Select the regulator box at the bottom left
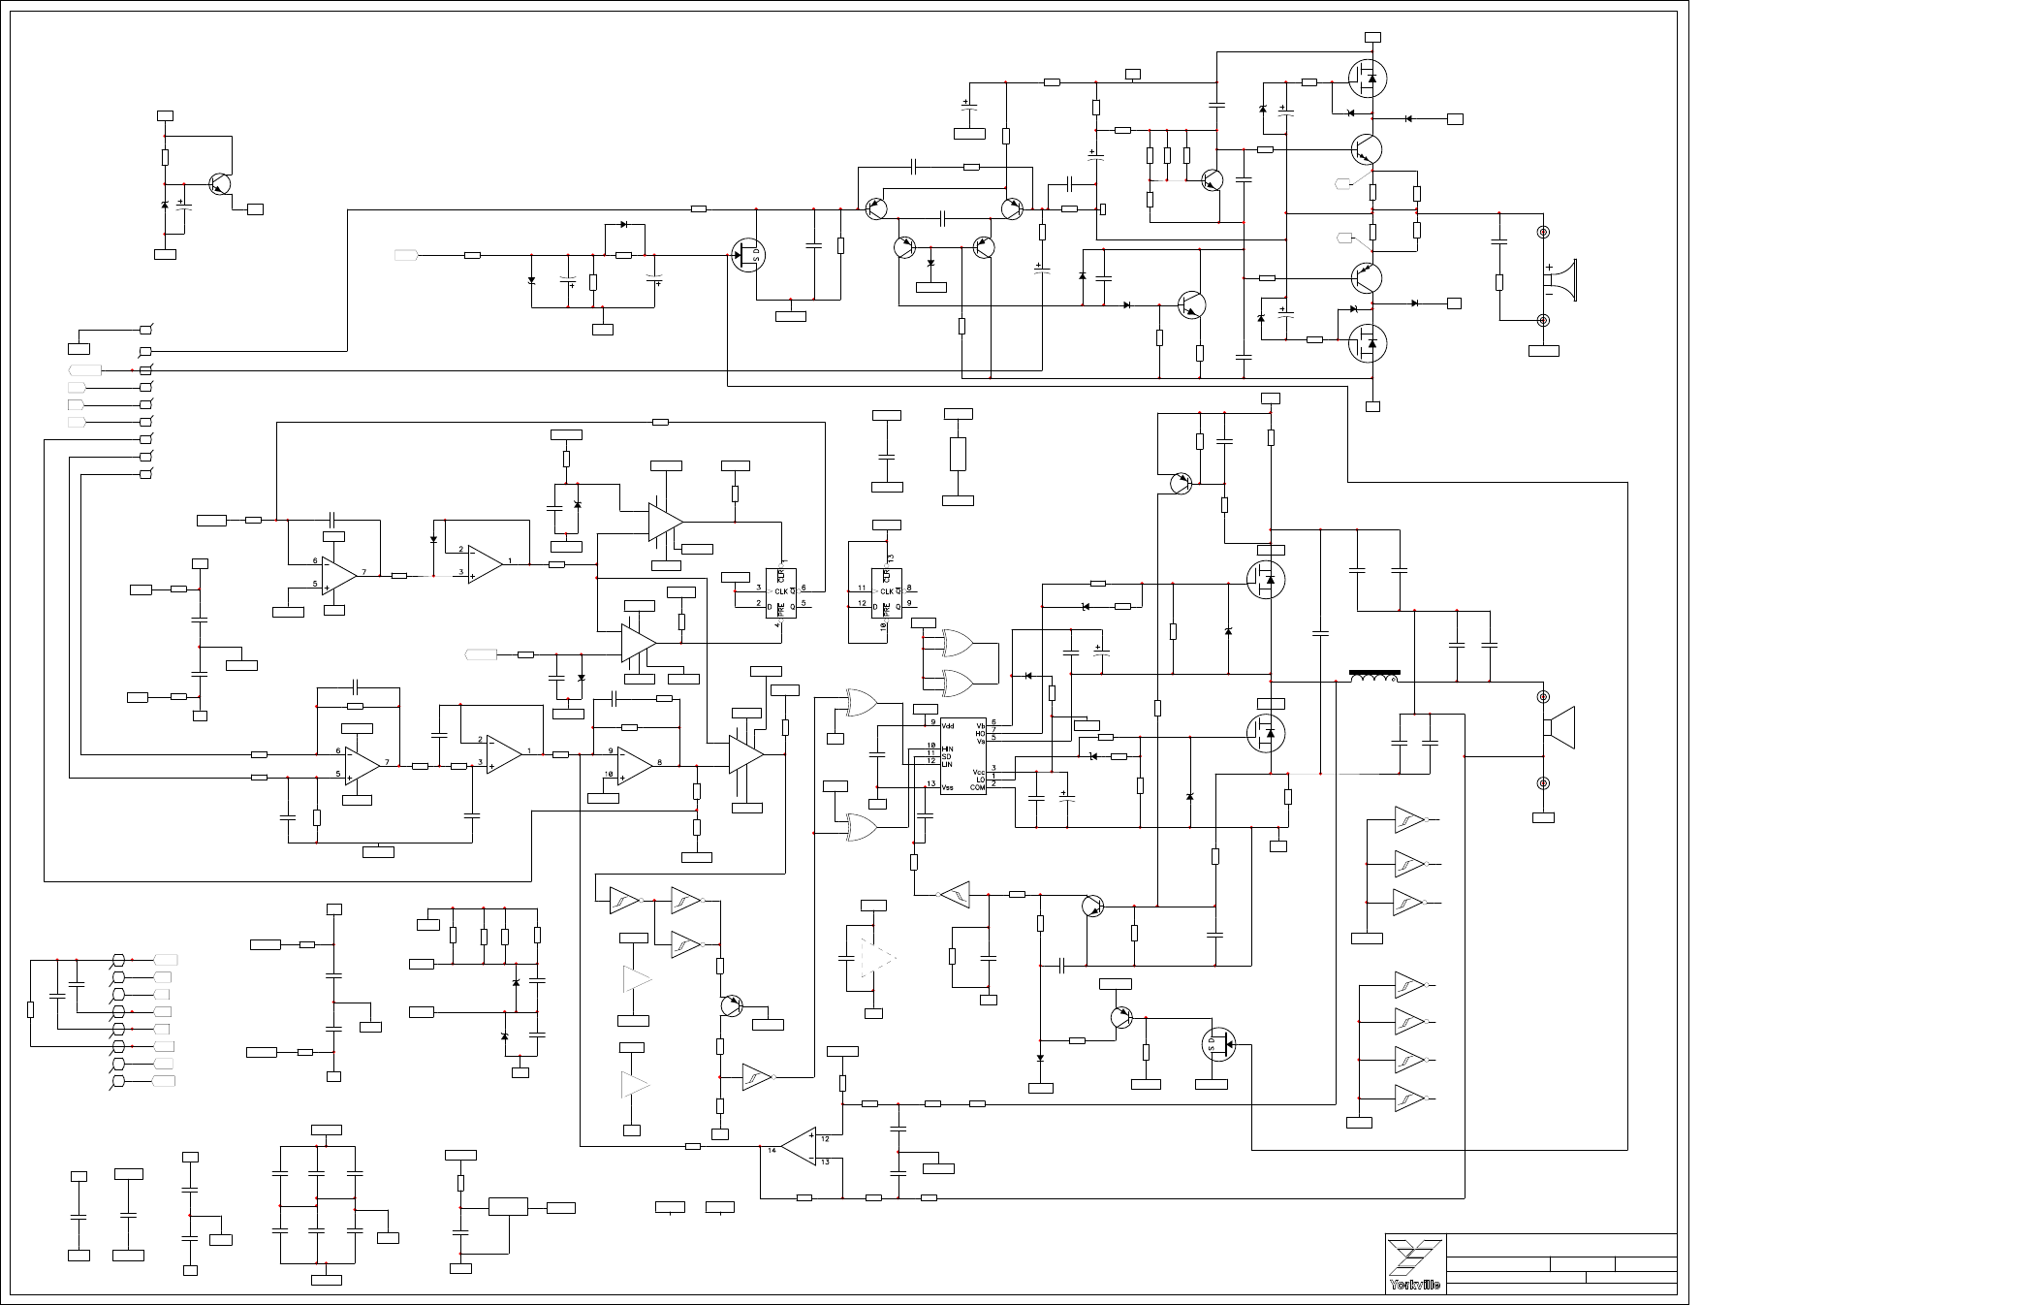This screenshot has height=1305, width=2017. (508, 1207)
